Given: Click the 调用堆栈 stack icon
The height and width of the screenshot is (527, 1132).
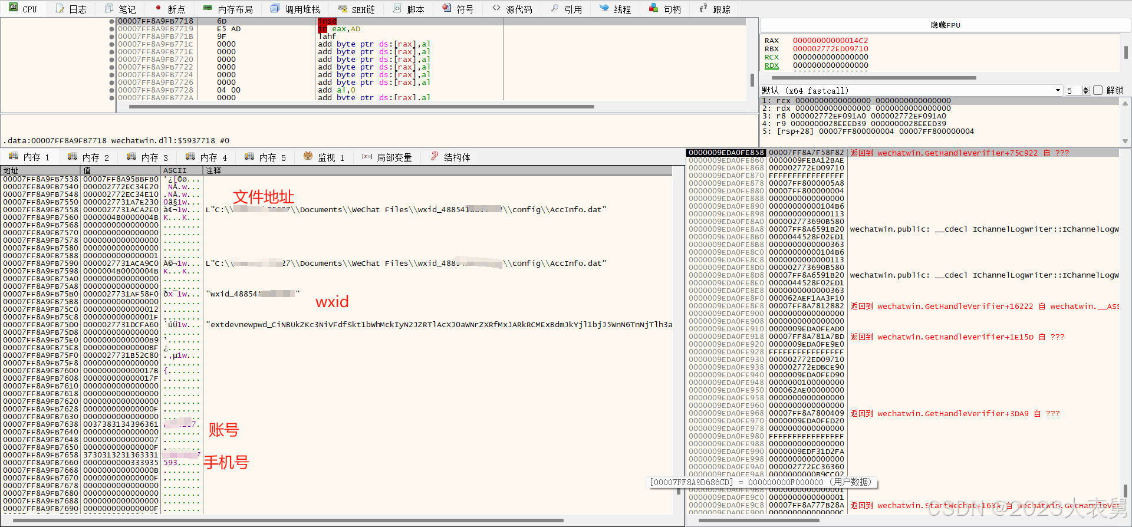Looking at the screenshot, I should pos(275,8).
